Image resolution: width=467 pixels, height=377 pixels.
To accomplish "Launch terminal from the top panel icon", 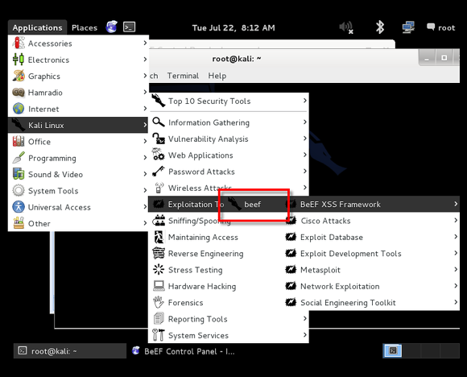I will pos(130,27).
